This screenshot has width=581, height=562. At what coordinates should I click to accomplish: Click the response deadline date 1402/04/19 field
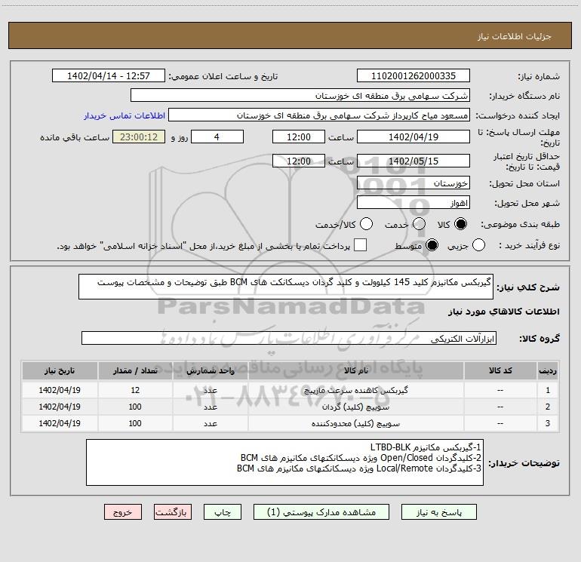pyautogui.click(x=413, y=137)
